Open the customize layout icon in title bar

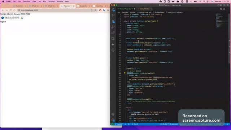click(227, 5)
